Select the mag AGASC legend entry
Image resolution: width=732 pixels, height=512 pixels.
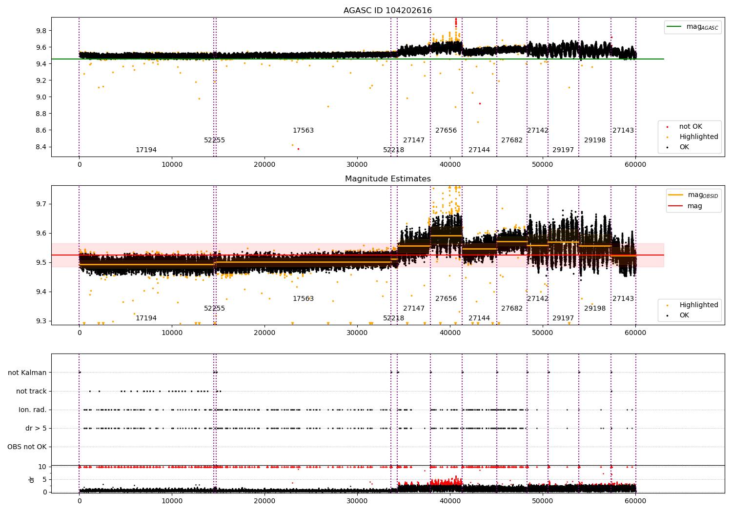692,27
